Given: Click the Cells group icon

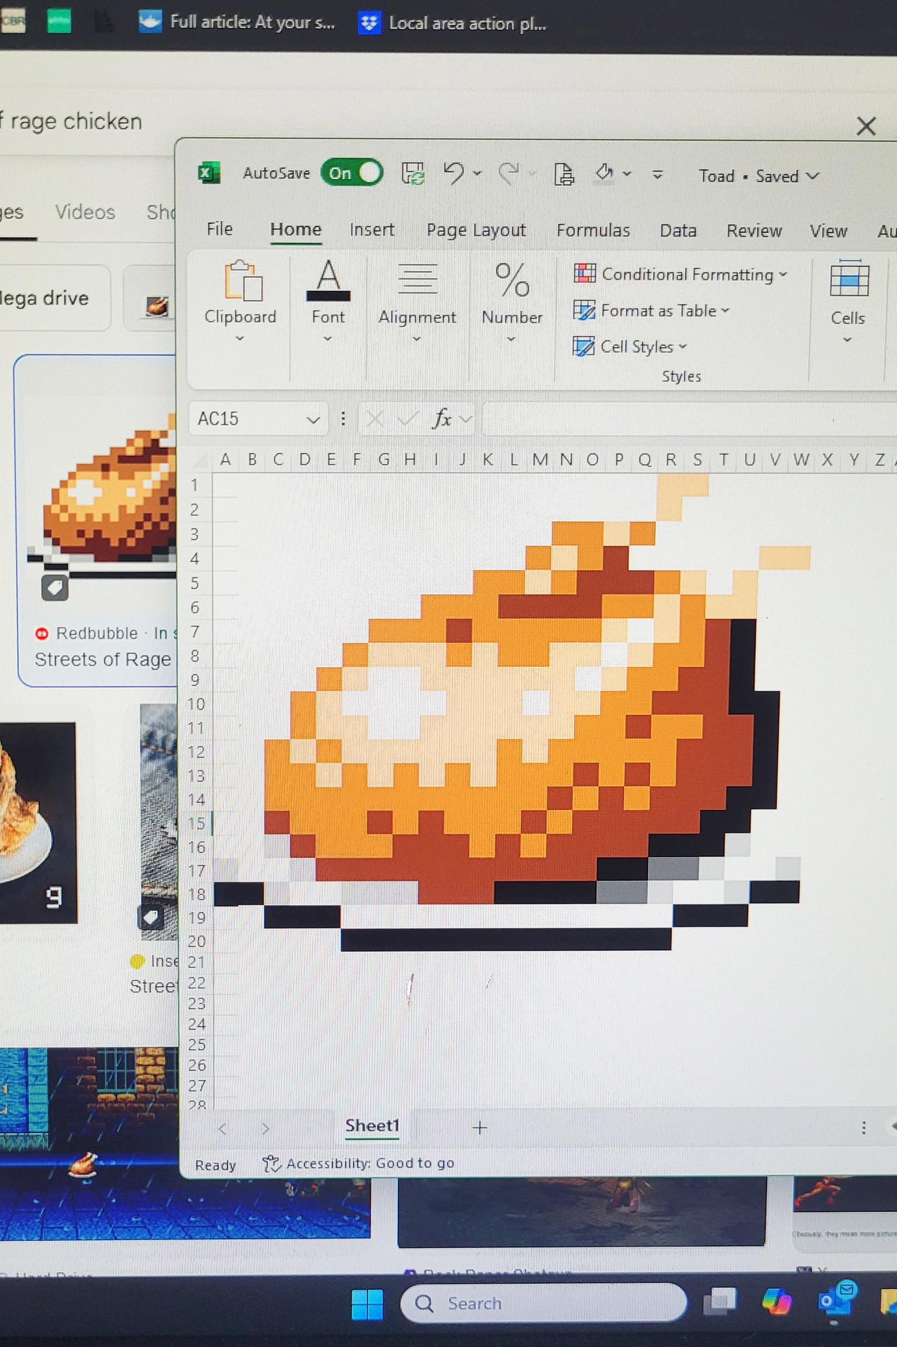Looking at the screenshot, I should pos(849,278).
